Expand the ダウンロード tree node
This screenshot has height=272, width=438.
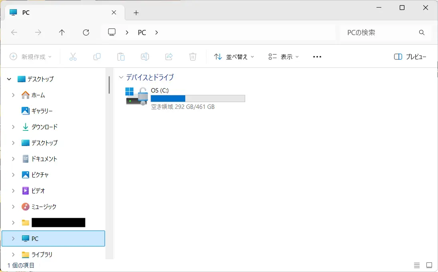(13, 127)
